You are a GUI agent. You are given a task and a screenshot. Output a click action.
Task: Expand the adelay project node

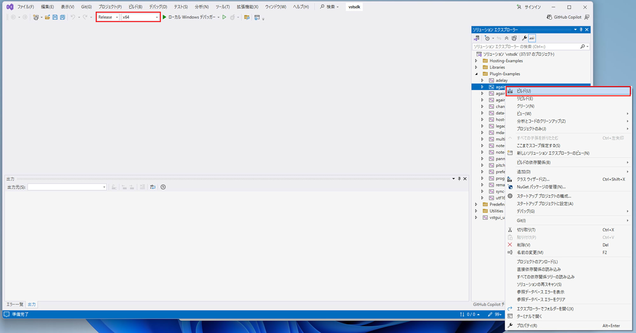click(x=482, y=80)
